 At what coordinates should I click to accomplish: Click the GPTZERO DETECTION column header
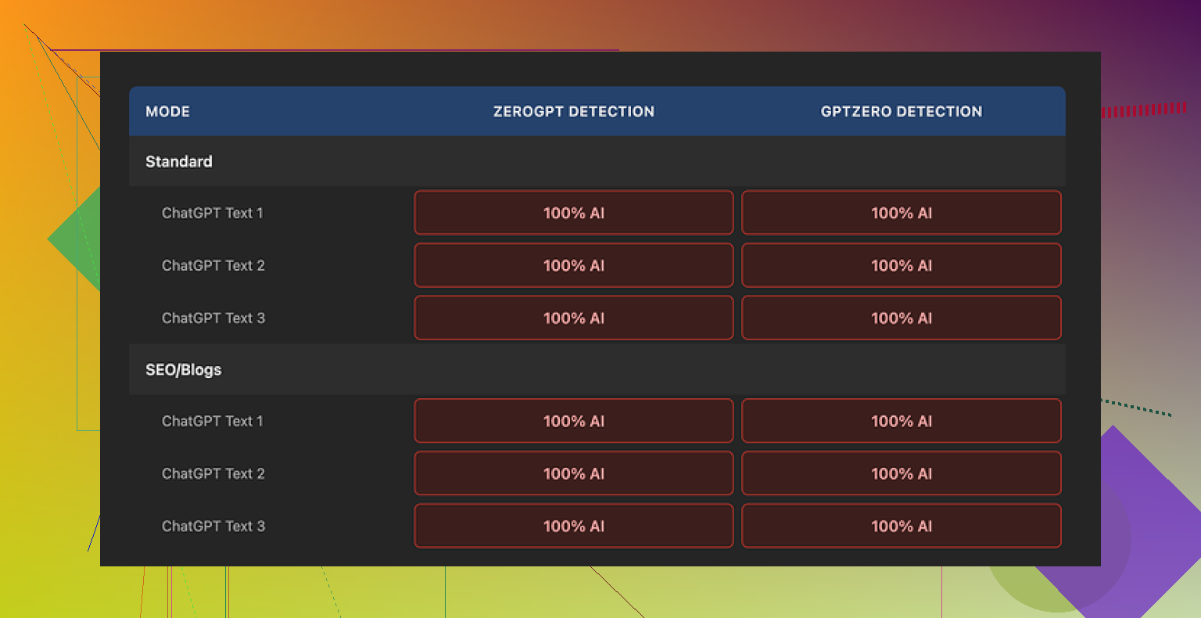[x=901, y=111]
